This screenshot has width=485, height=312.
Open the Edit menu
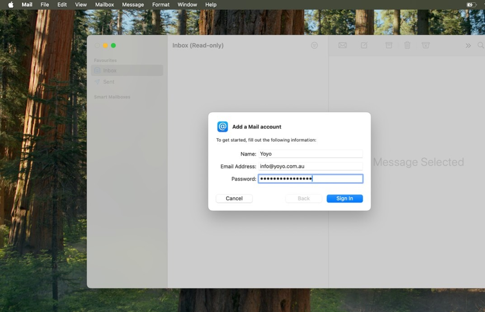coord(62,5)
